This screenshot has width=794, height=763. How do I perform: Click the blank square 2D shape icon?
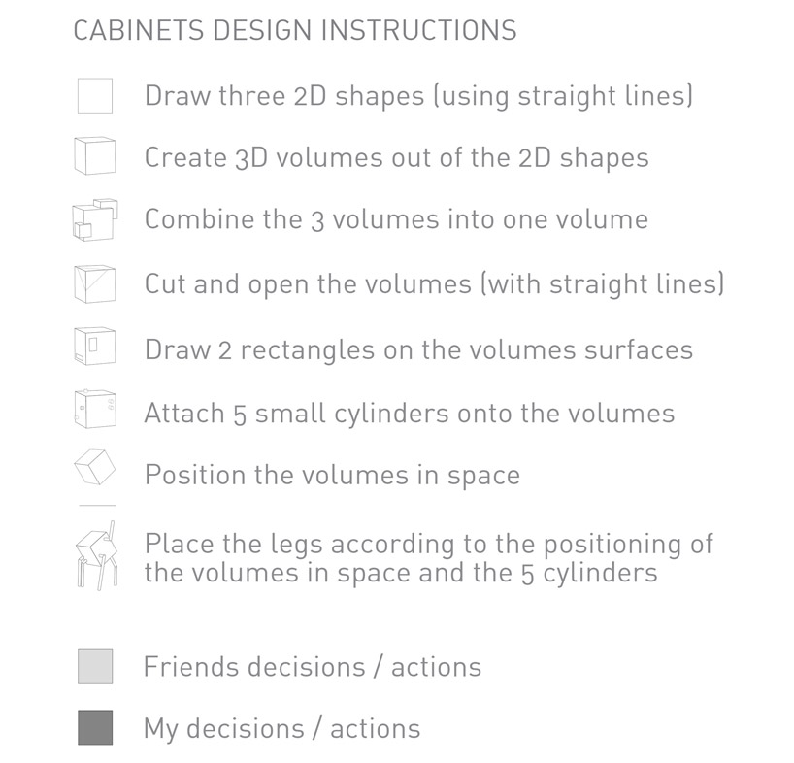(95, 96)
